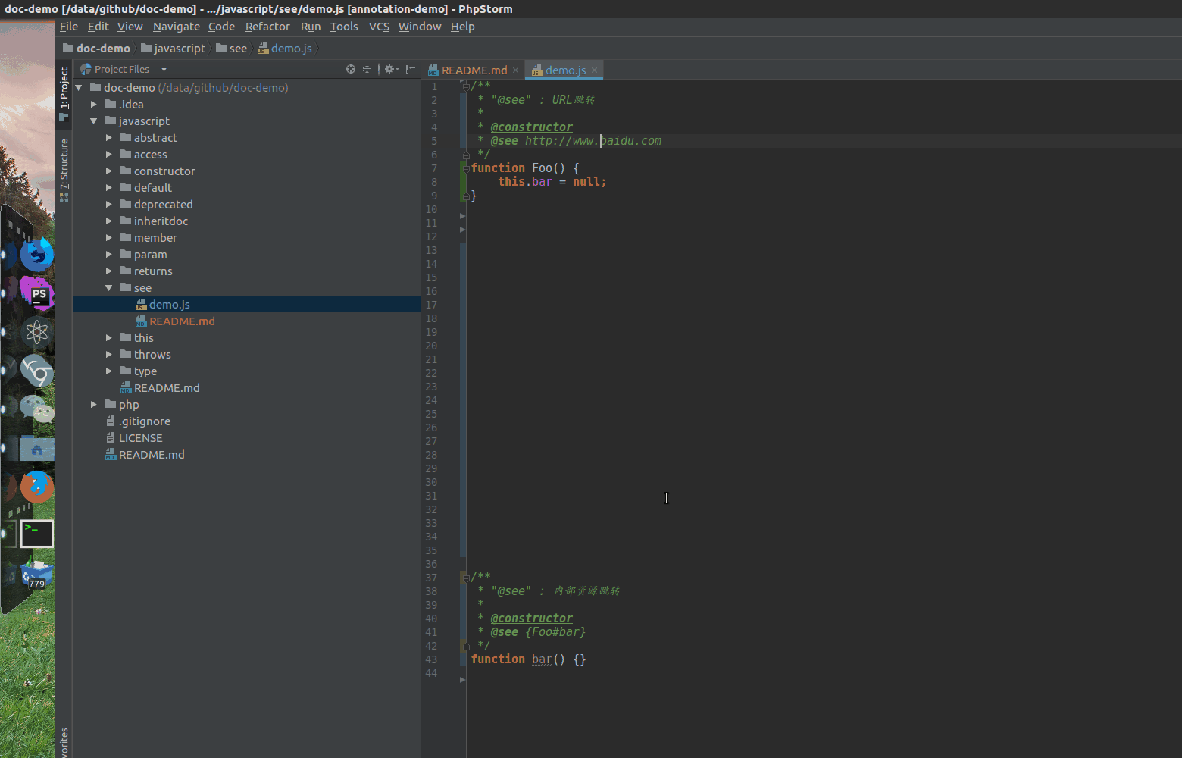Image resolution: width=1182 pixels, height=758 pixels.
Task: Close the demo.js editor tab
Action: [595, 70]
